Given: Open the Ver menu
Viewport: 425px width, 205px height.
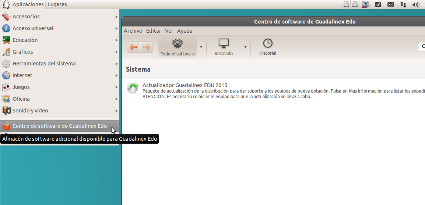Looking at the screenshot, I should coord(169,31).
